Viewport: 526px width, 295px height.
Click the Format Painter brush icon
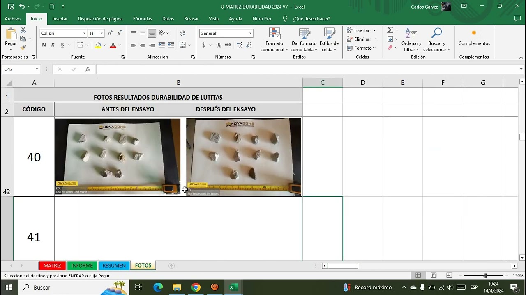pyautogui.click(x=23, y=48)
